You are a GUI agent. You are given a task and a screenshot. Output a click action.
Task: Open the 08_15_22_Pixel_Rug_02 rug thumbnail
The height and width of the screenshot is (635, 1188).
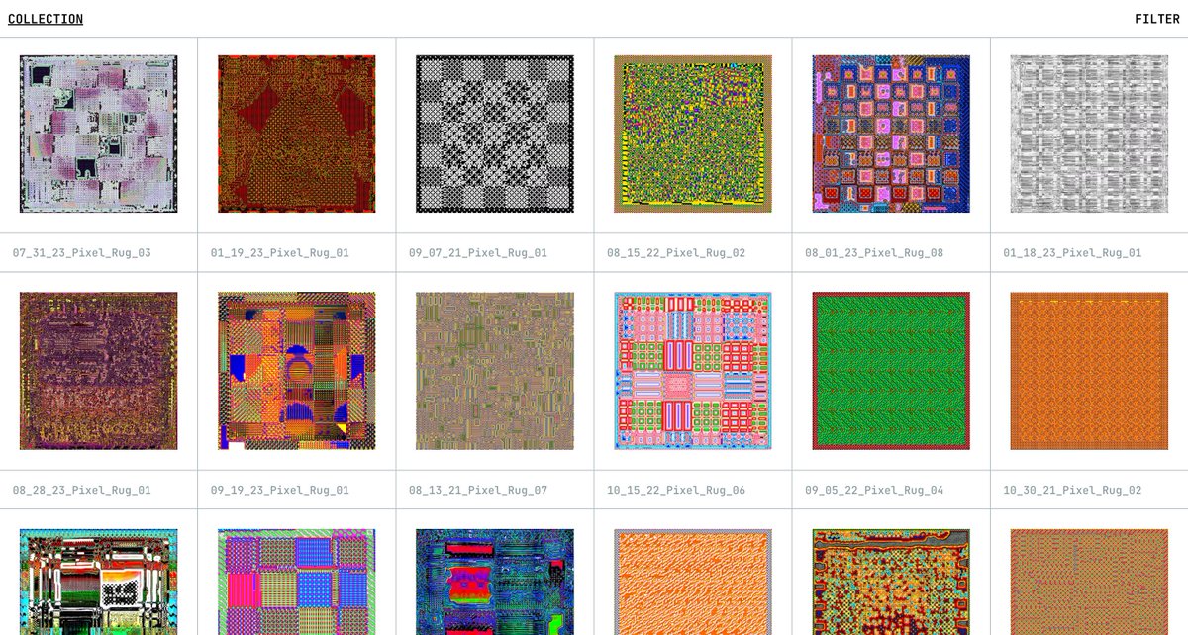(693, 134)
